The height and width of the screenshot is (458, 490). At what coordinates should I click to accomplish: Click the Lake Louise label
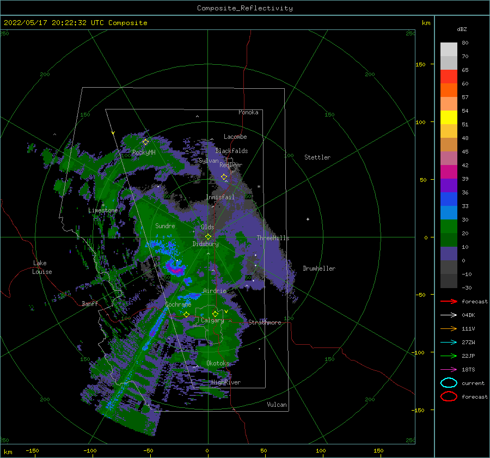click(42, 267)
